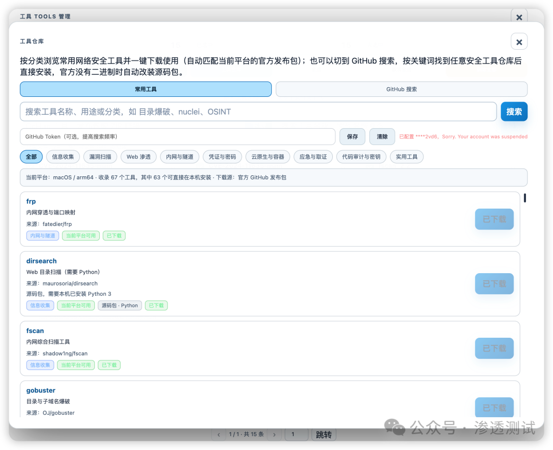Open the frp tool title

(31, 201)
